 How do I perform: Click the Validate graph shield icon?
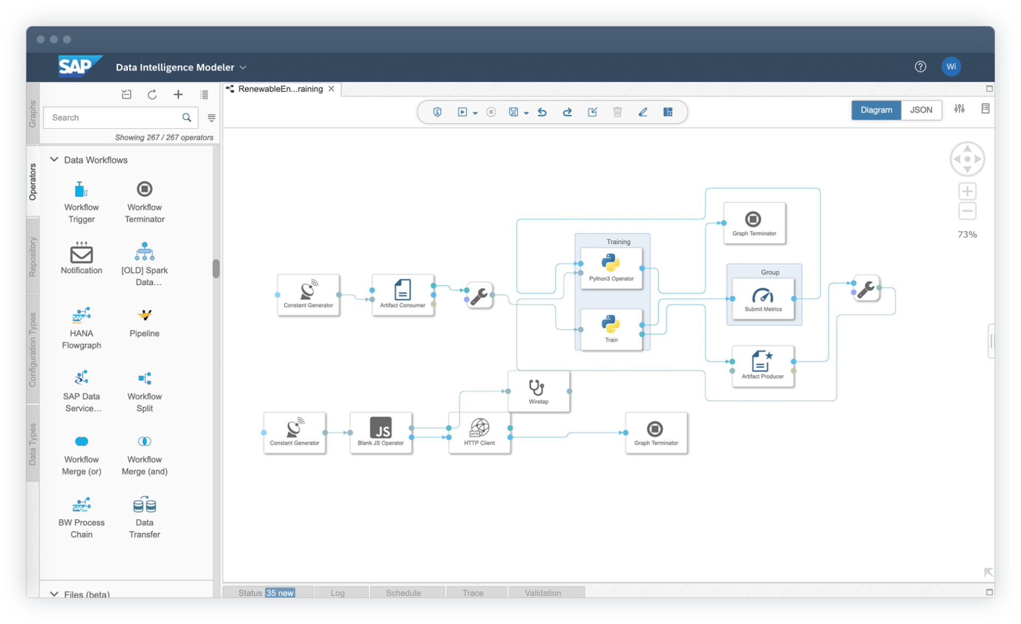click(x=437, y=112)
